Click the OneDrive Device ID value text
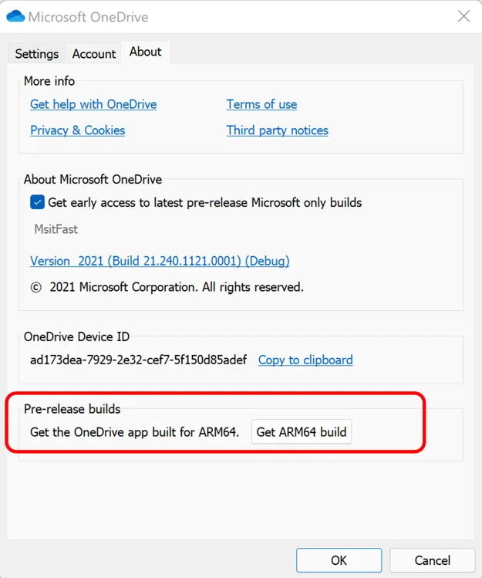482x578 pixels. pyautogui.click(x=138, y=360)
